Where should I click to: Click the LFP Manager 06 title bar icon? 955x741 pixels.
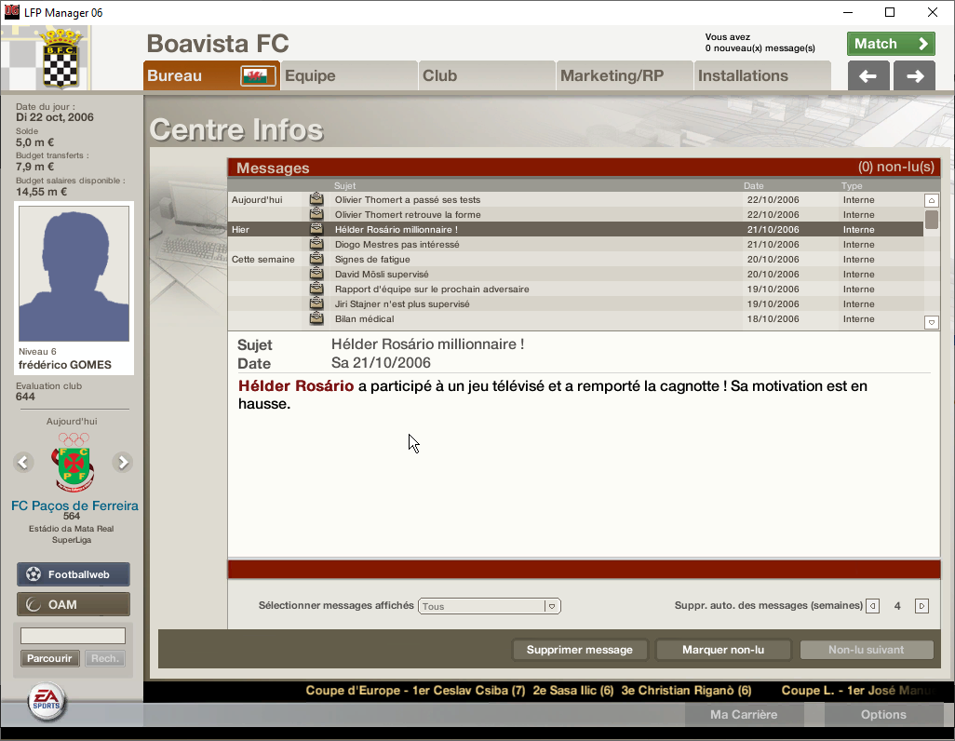click(x=11, y=12)
